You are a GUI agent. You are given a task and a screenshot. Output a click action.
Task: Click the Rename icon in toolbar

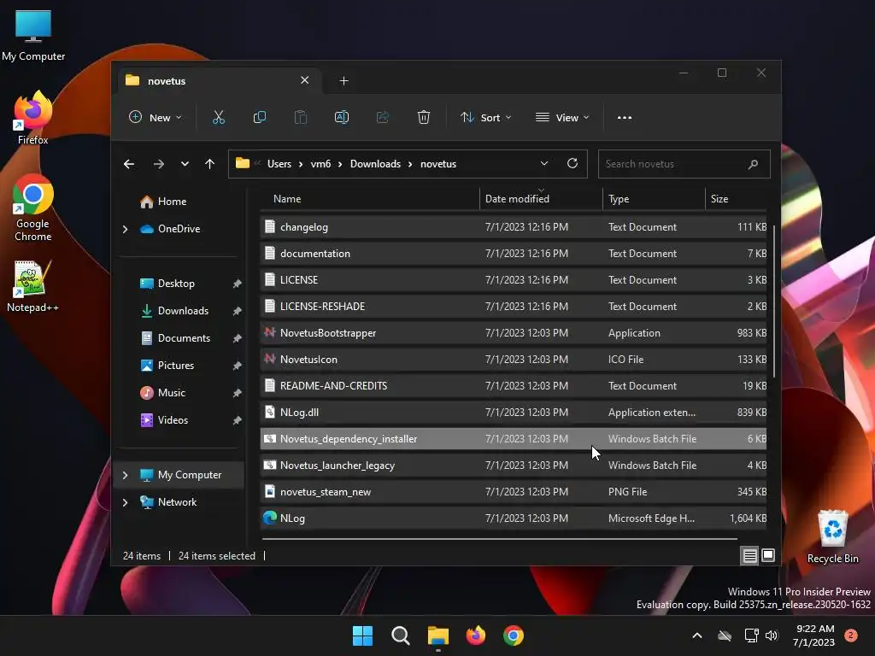(342, 117)
